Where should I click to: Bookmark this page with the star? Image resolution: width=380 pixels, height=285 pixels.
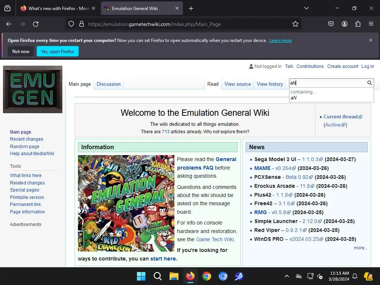(x=295, y=24)
